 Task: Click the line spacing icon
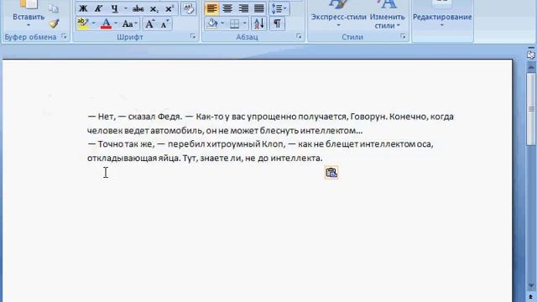pyautogui.click(x=276, y=8)
